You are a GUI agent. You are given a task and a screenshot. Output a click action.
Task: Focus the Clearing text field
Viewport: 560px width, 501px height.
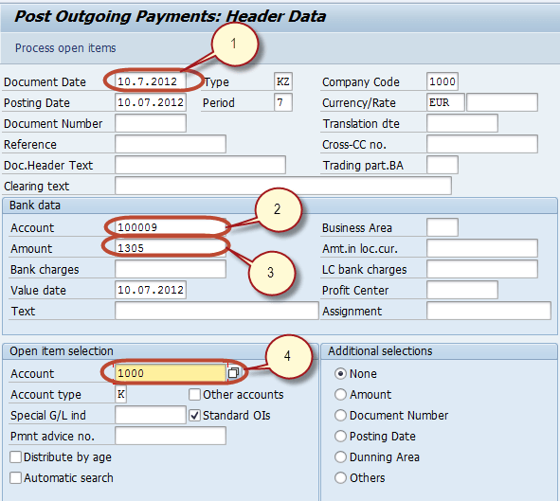[x=283, y=186]
